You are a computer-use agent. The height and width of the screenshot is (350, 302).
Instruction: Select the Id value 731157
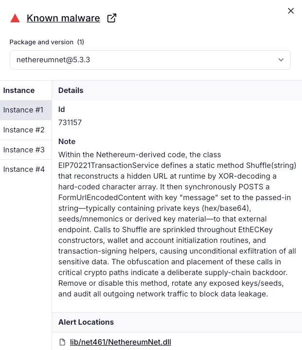click(70, 123)
